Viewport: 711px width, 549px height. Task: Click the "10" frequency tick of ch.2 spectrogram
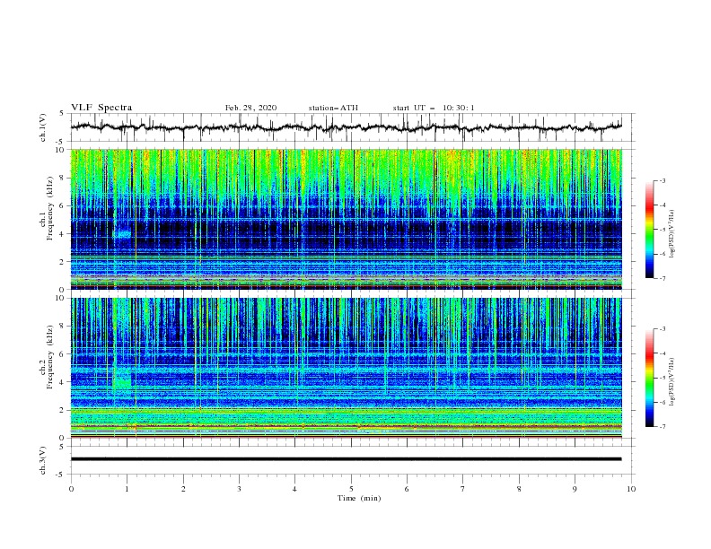61,299
